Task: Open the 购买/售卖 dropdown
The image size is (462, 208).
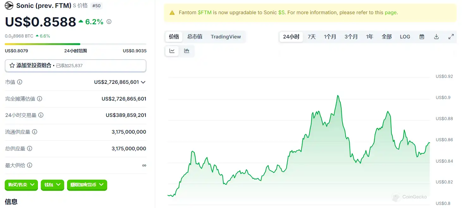Action: 22,185
